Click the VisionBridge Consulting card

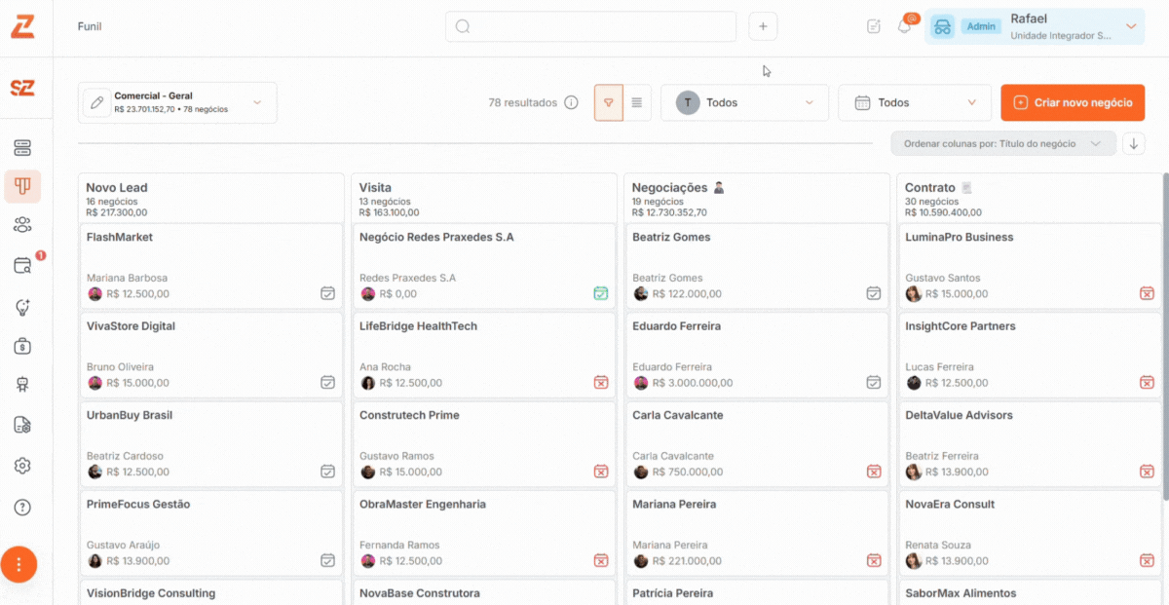coord(210,592)
